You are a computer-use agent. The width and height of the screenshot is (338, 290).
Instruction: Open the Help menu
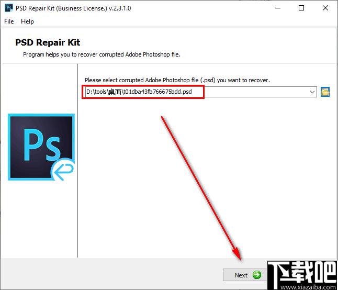click(x=27, y=21)
